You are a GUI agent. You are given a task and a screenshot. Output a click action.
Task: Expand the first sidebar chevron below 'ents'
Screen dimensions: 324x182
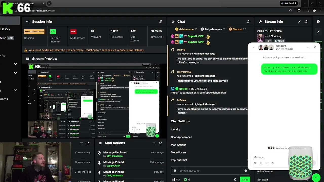click(15, 64)
